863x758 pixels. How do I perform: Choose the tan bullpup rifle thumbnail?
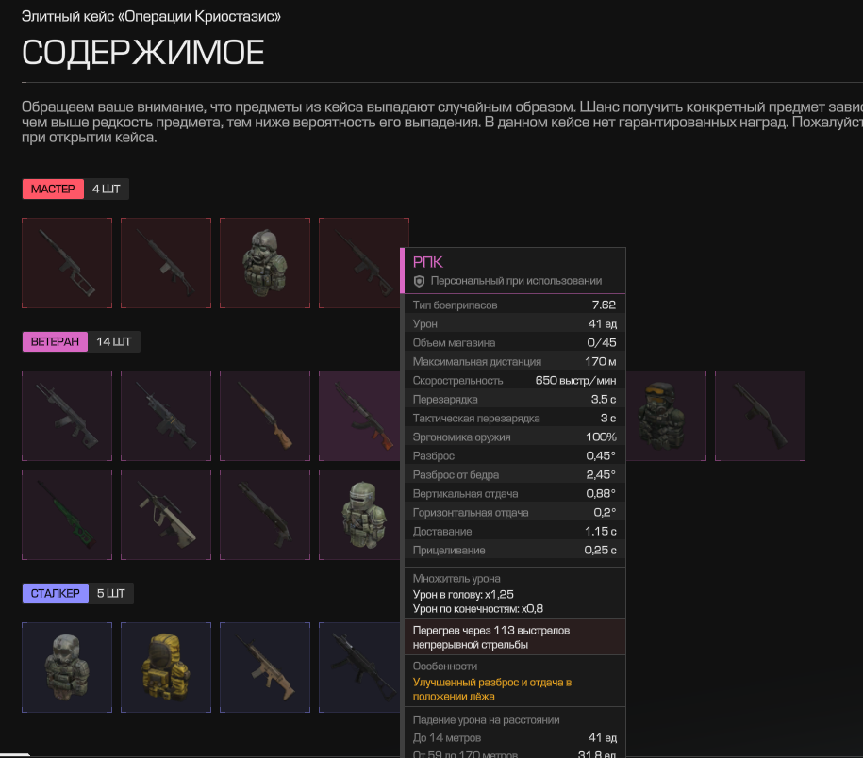[x=166, y=515]
